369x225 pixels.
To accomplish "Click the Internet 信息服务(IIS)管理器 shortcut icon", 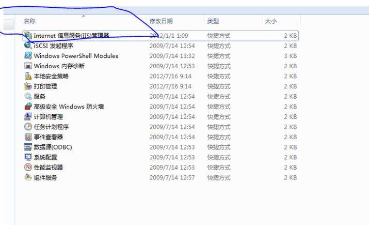I will pyautogui.click(x=28, y=36).
